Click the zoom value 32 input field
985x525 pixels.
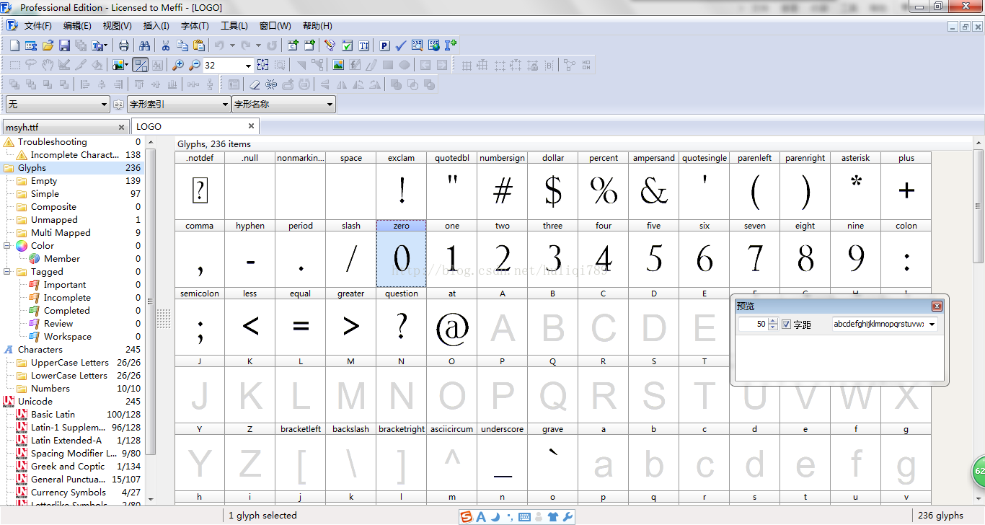(223, 66)
